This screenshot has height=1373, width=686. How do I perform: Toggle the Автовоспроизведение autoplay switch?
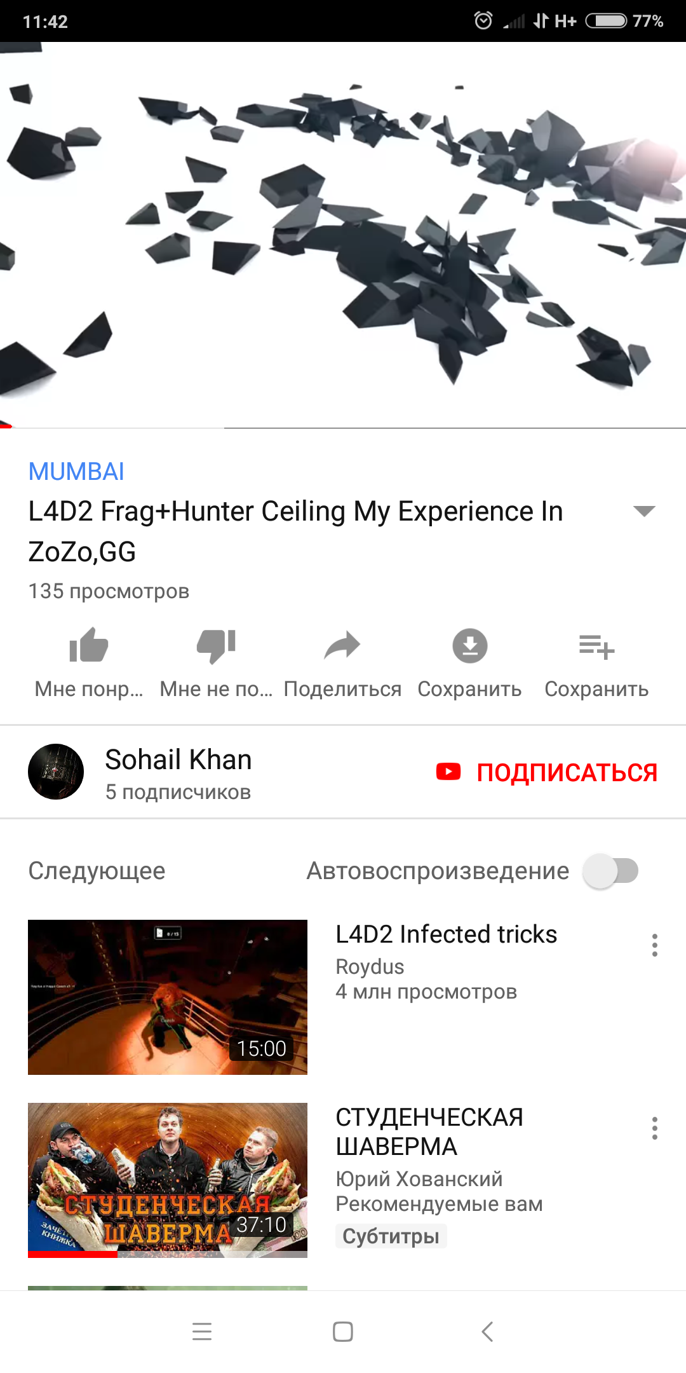tap(610, 871)
